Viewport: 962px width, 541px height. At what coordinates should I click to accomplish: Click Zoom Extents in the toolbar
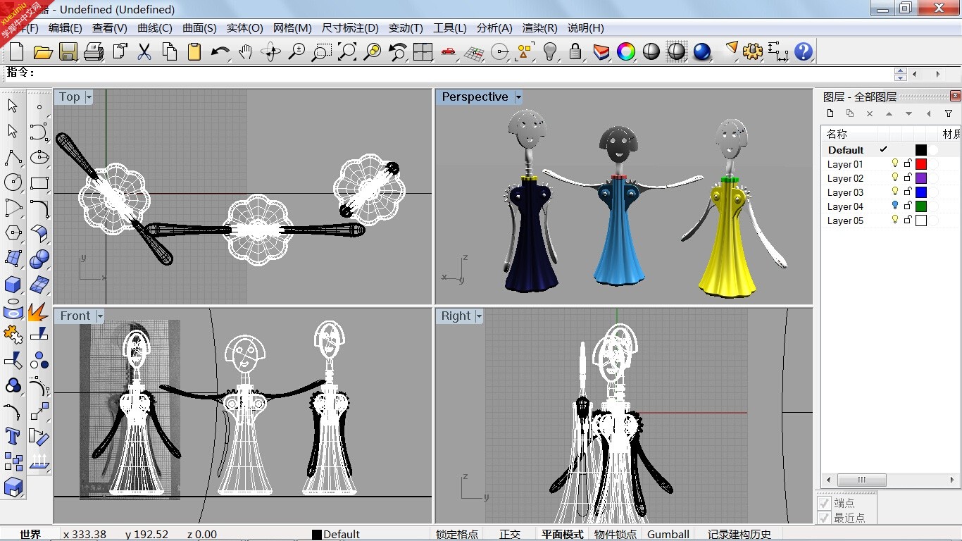point(347,51)
